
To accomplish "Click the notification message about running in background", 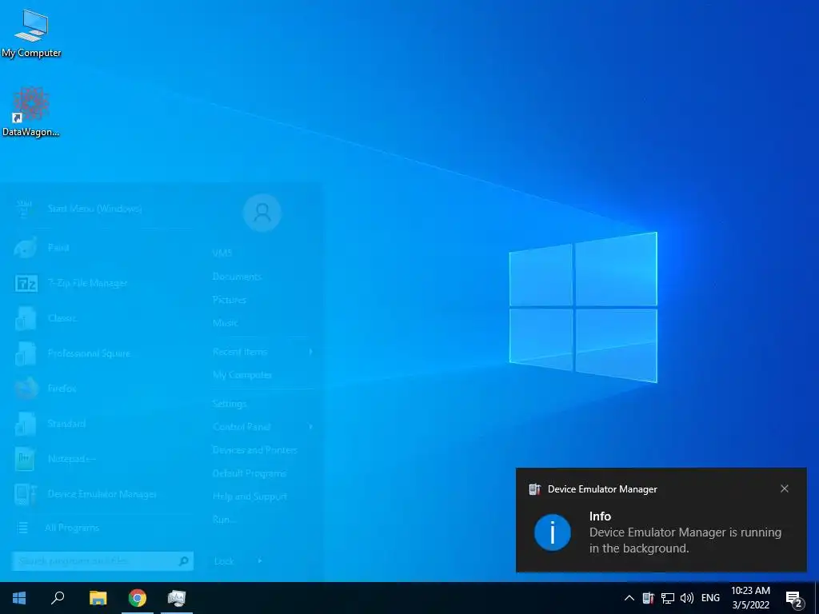I will click(x=685, y=540).
